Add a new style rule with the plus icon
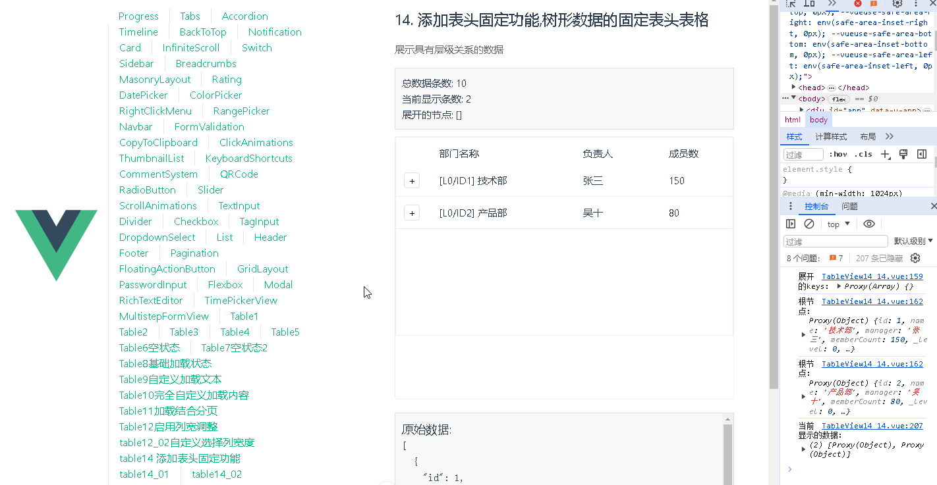This screenshot has height=485, width=937. click(885, 154)
